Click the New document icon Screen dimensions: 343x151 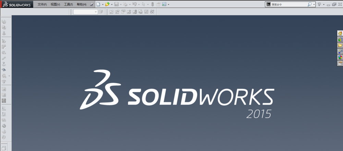(x=98, y=4)
